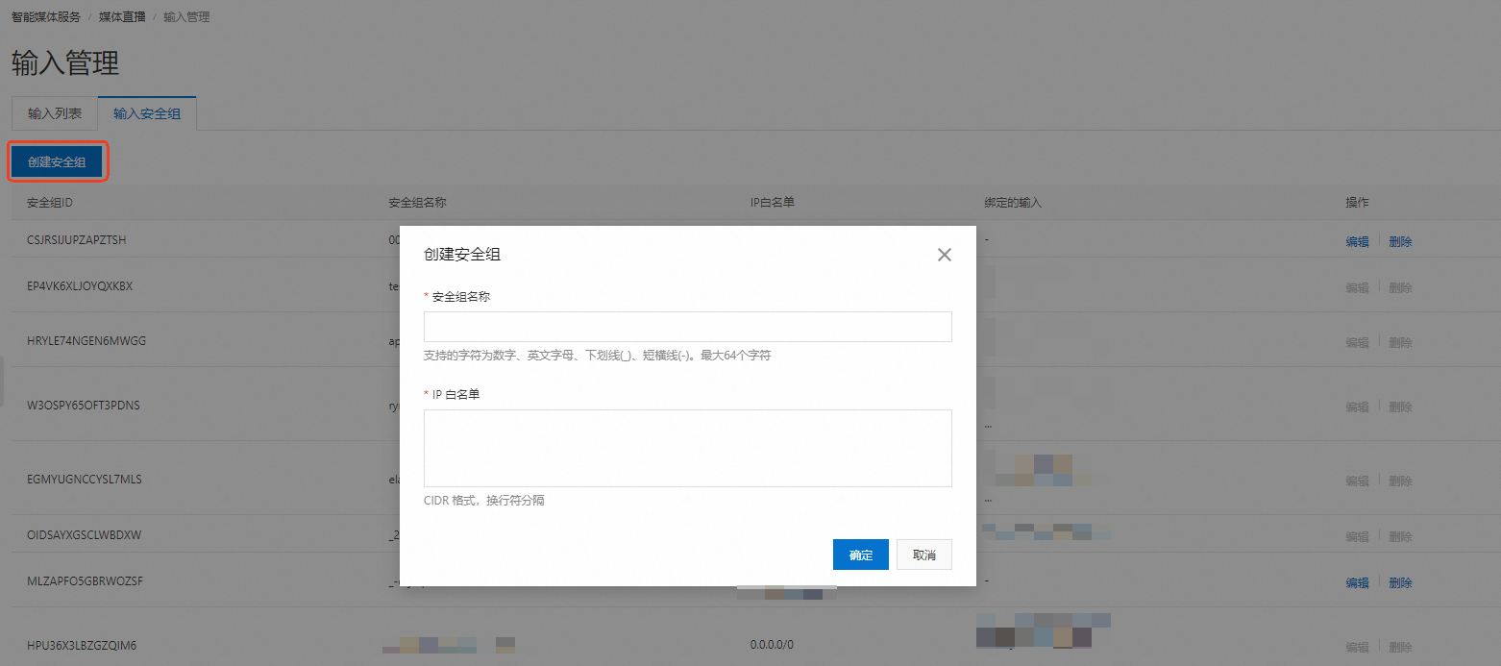
Task: Click into the IP 白名单 textarea
Action: (687, 448)
